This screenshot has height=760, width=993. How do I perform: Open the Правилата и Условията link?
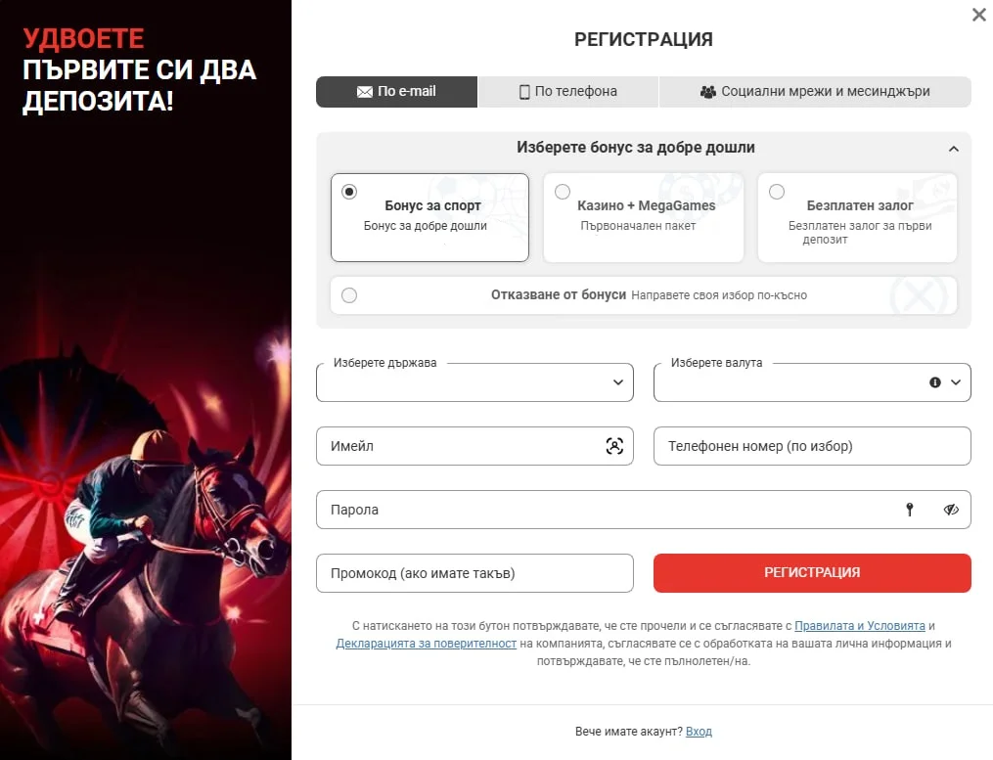[x=859, y=626]
